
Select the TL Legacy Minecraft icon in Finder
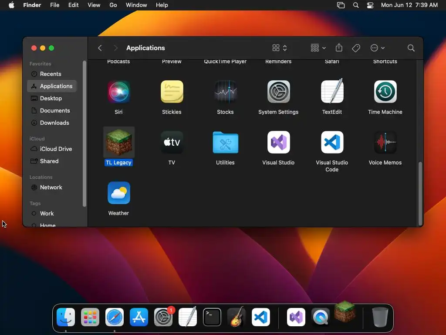pyautogui.click(x=118, y=143)
